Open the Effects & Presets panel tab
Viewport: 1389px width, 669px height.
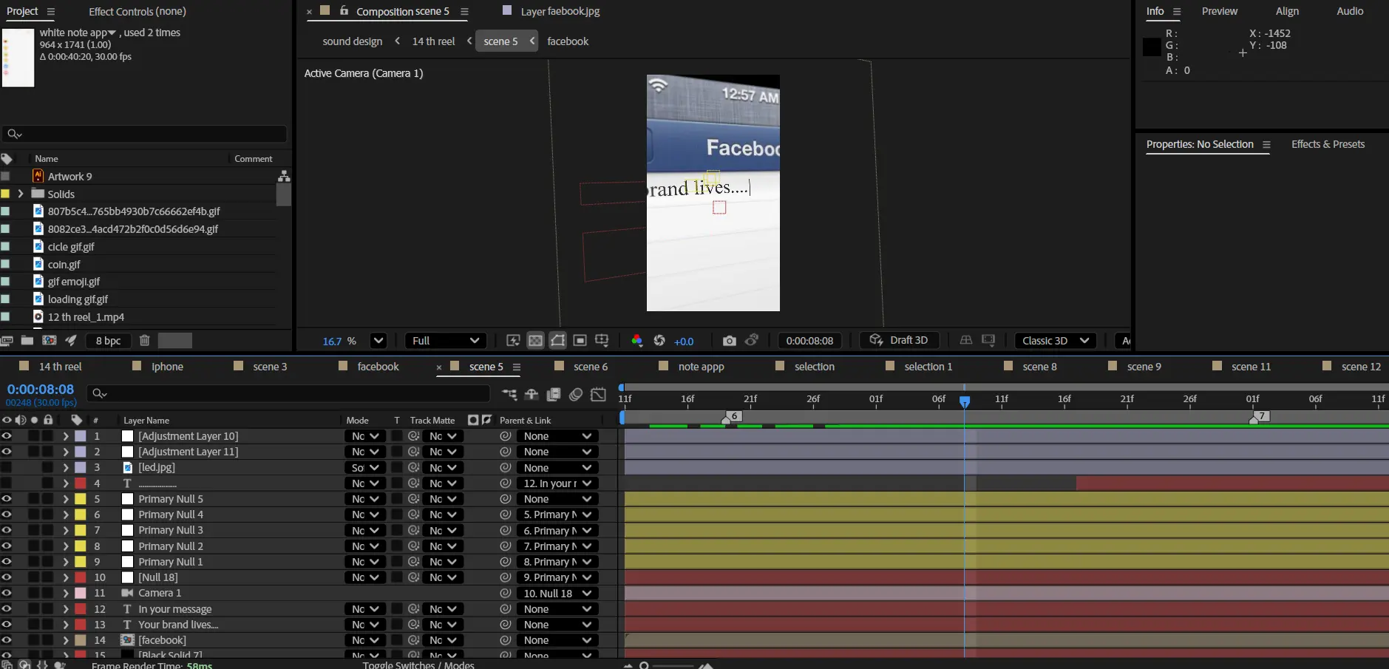tap(1328, 144)
